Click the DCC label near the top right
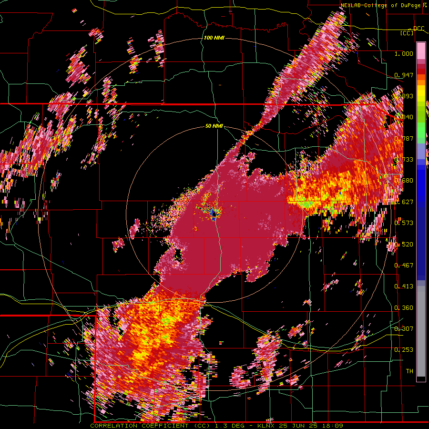The image size is (429, 429). click(x=419, y=29)
